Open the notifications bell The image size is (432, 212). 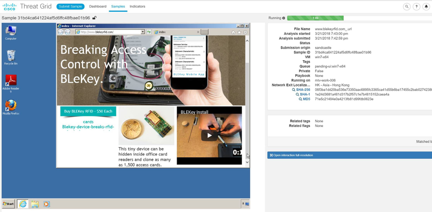click(x=426, y=7)
